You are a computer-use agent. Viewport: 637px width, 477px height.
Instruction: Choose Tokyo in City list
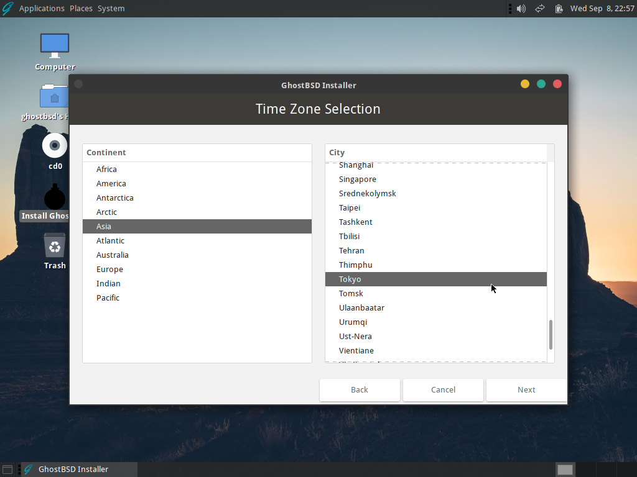coord(436,279)
